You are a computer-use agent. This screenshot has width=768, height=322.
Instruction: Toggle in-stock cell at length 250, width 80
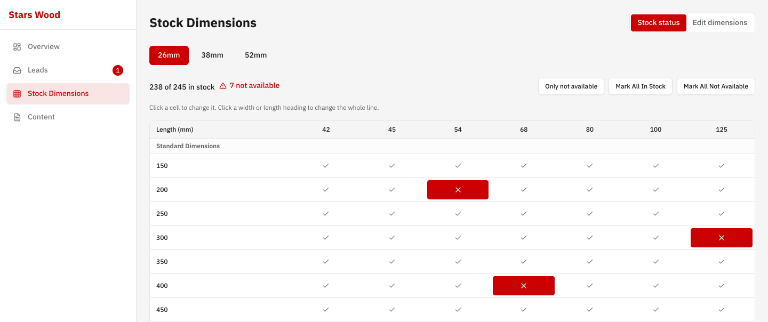click(x=589, y=214)
